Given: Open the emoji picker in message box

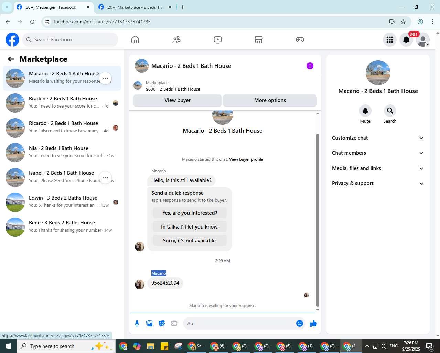Looking at the screenshot, I should tap(300, 323).
